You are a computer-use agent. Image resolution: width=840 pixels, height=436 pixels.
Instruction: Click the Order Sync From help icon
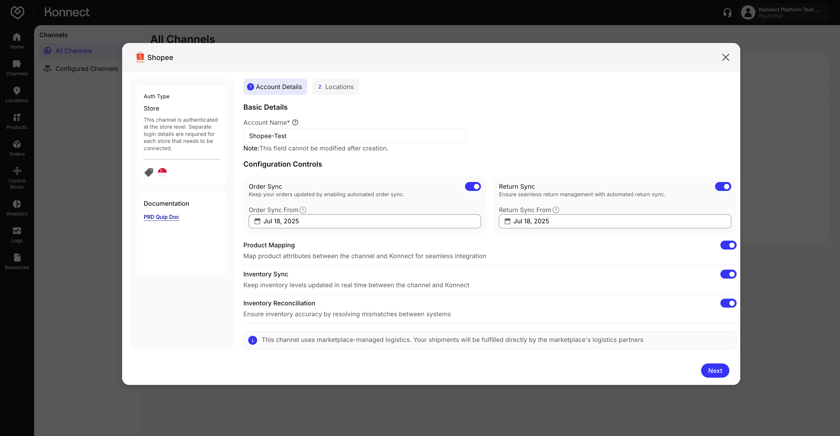[x=303, y=210]
